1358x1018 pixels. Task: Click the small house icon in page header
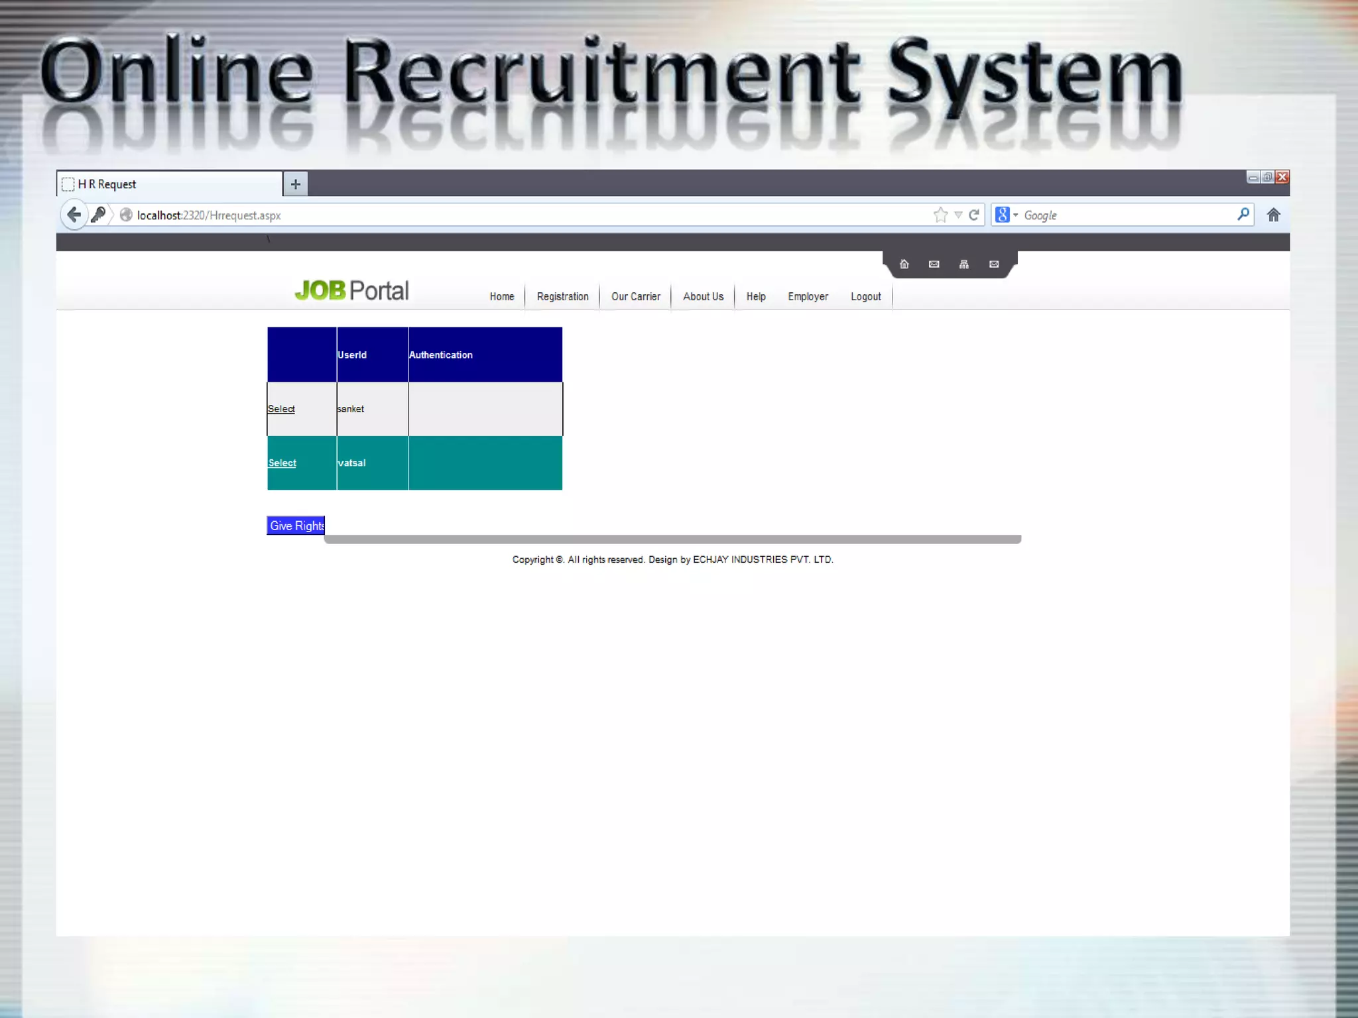pyautogui.click(x=904, y=264)
